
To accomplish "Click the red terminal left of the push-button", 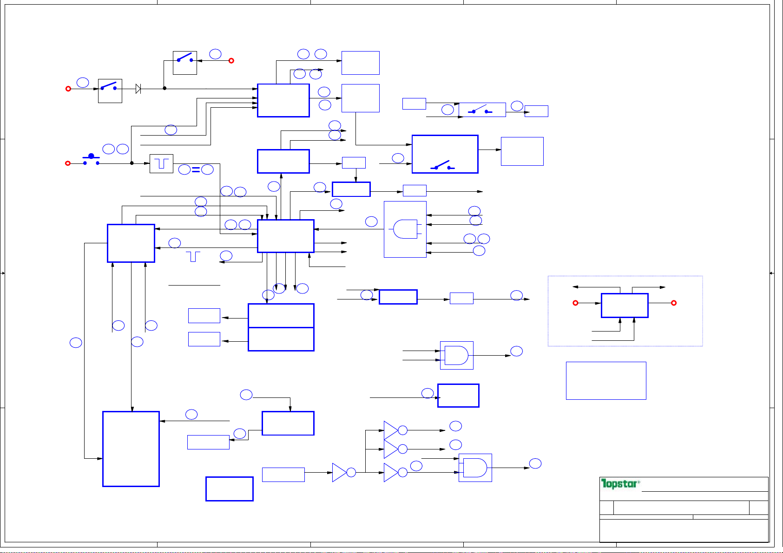I will (68, 163).
